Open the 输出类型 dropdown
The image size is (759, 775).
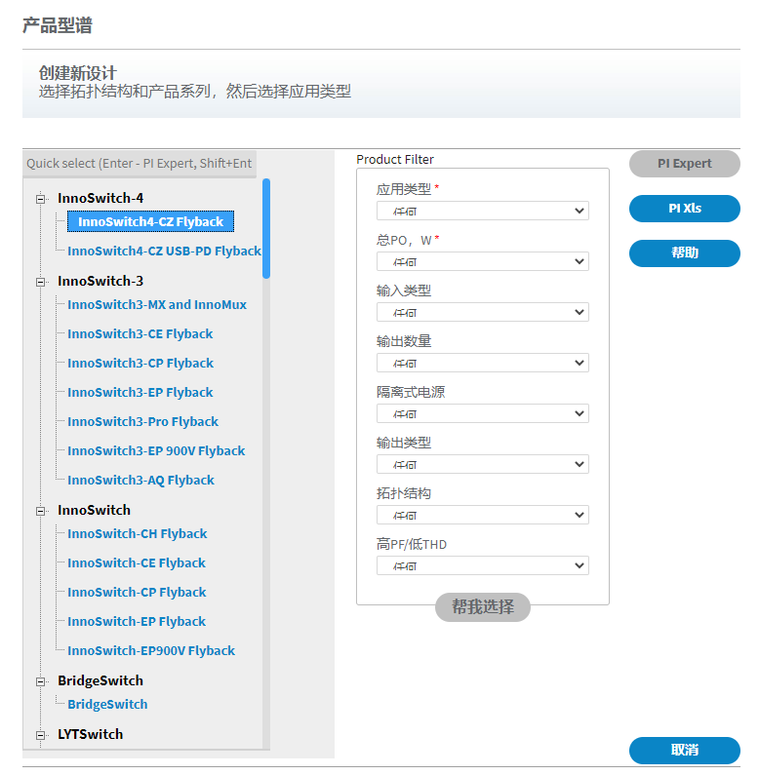pyautogui.click(x=482, y=465)
